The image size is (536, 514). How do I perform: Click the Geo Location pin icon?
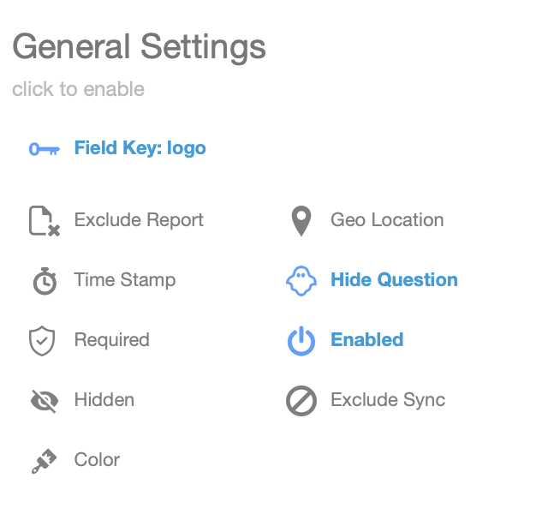coord(301,220)
